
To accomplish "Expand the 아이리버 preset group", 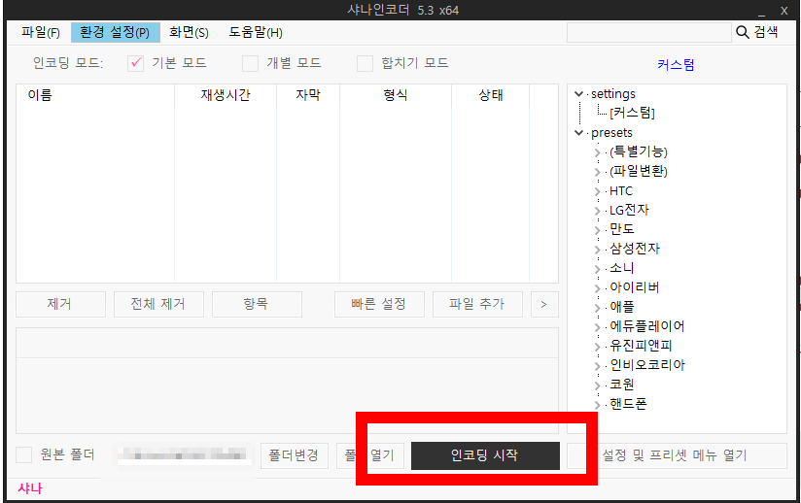I will [x=597, y=287].
